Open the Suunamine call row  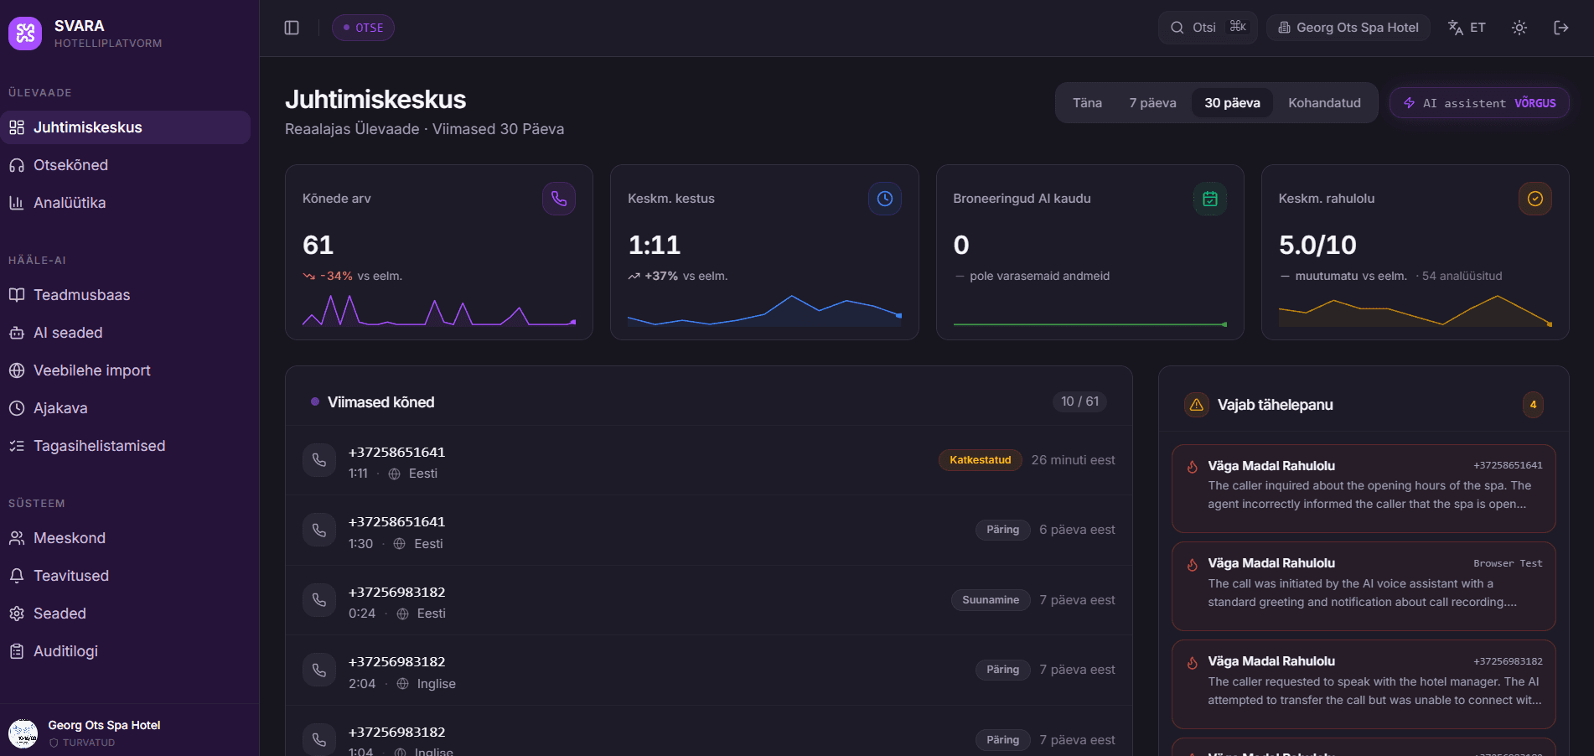(x=709, y=600)
